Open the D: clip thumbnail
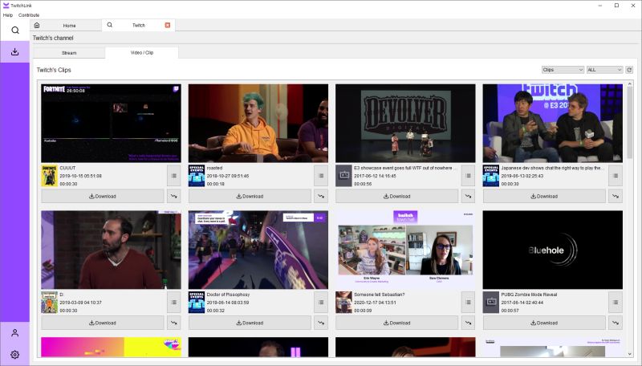This screenshot has height=366, width=642. point(111,250)
